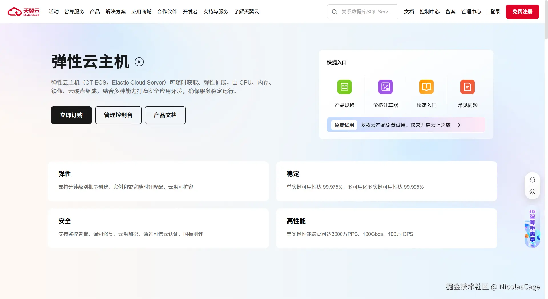The width and height of the screenshot is (548, 299).
Task: Focus the 关系数据库SQL Server search field
Action: [363, 12]
